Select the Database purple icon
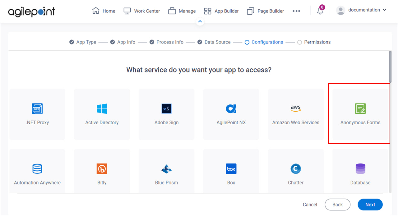This screenshot has width=398, height=216. 360,169
